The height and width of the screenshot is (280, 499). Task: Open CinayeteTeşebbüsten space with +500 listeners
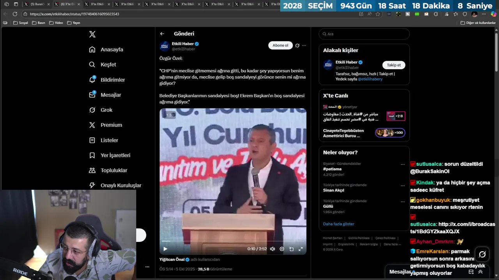click(364, 133)
